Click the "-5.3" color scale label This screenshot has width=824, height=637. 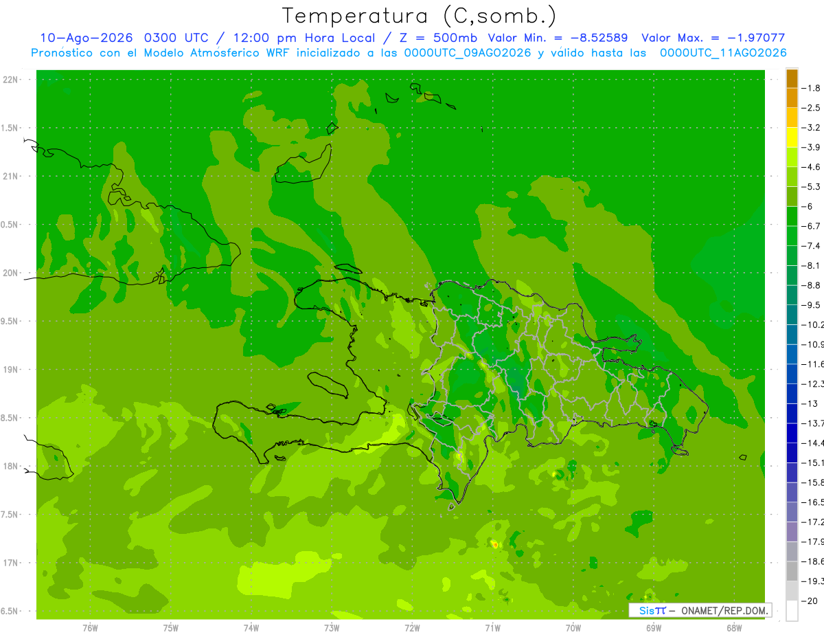(x=811, y=187)
